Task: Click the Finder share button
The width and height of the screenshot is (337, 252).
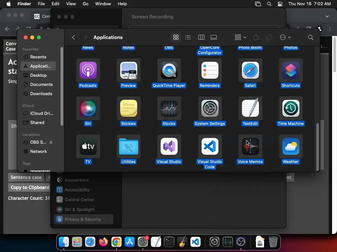Action: pos(256,37)
